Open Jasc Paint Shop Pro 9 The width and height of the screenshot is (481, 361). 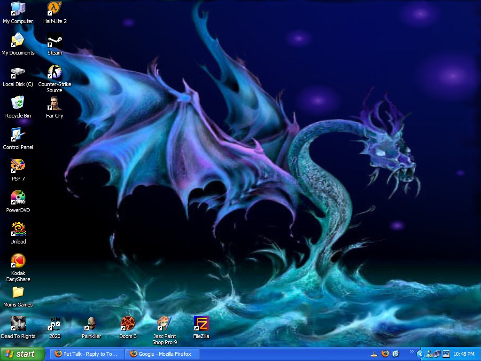(x=164, y=324)
